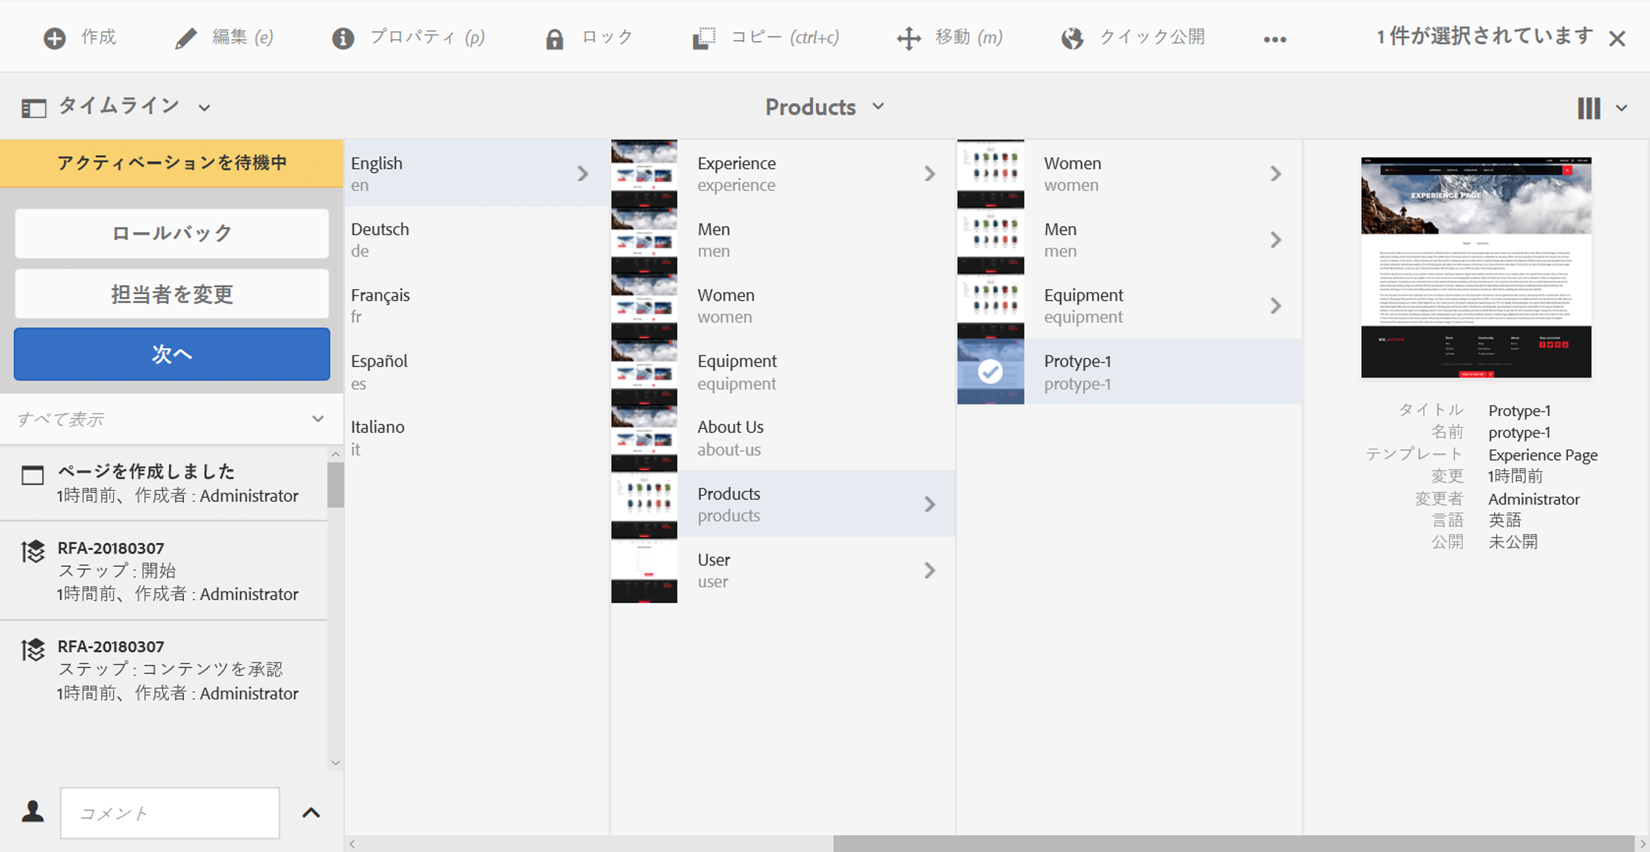Clear selection with the X icon
This screenshot has height=852, width=1650.
click(x=1618, y=39)
